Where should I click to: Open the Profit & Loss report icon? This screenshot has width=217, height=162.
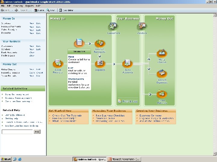[119, 101]
